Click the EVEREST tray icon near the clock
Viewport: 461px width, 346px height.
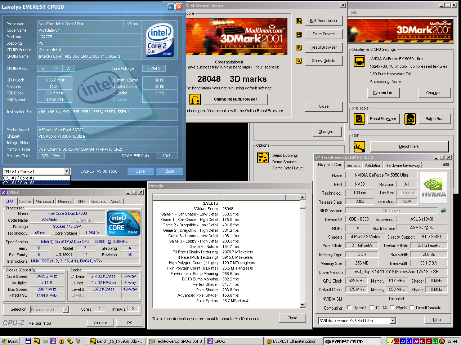[x=442, y=341]
